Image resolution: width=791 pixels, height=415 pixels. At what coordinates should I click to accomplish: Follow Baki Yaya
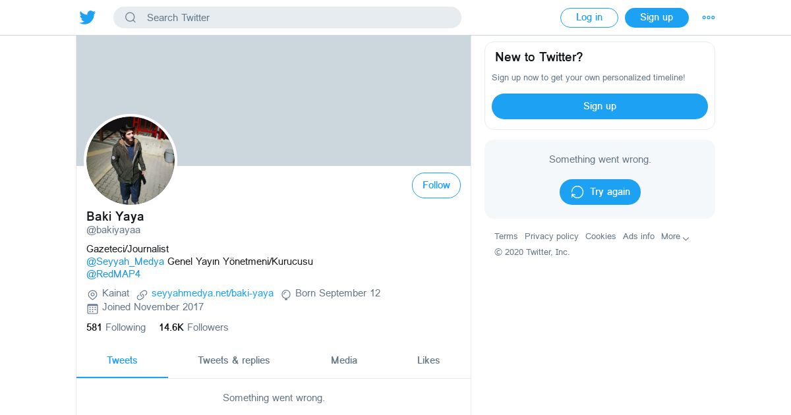436,185
